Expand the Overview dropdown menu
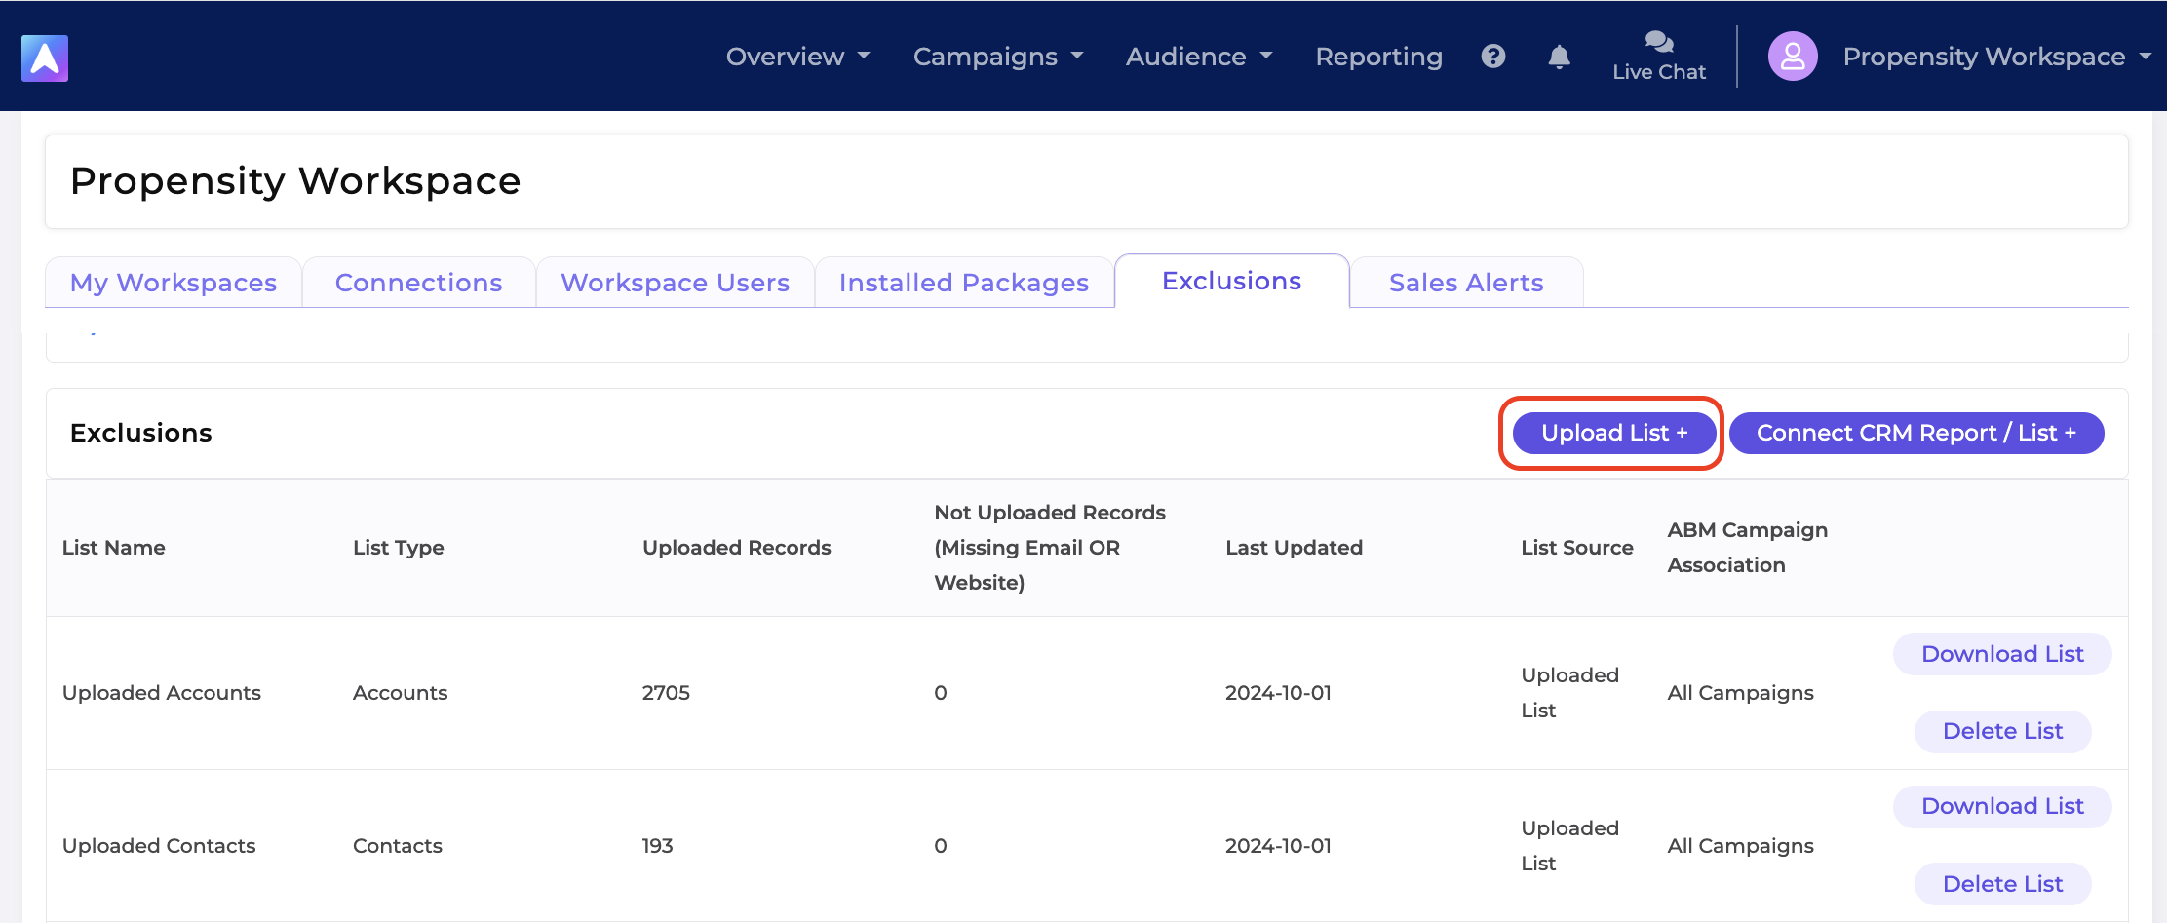This screenshot has height=923, width=2167. (x=797, y=57)
